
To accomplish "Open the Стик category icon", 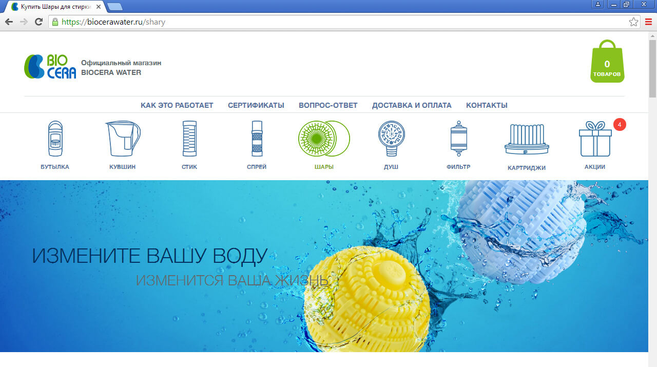I will 189,139.
